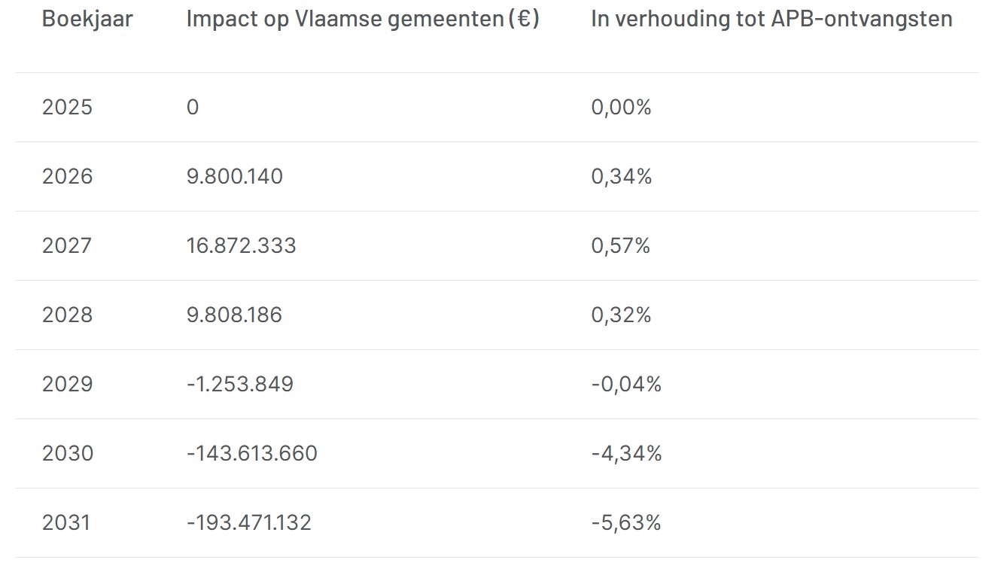
Task: Select the -193.471.132 impact value
Action: click(x=248, y=523)
